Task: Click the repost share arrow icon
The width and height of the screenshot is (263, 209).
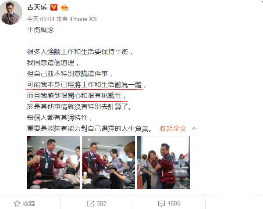Action: coord(91,203)
